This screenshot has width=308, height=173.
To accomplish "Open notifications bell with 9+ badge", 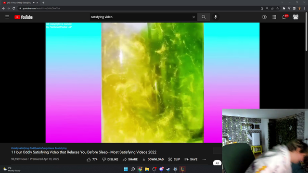I will click(x=284, y=17).
